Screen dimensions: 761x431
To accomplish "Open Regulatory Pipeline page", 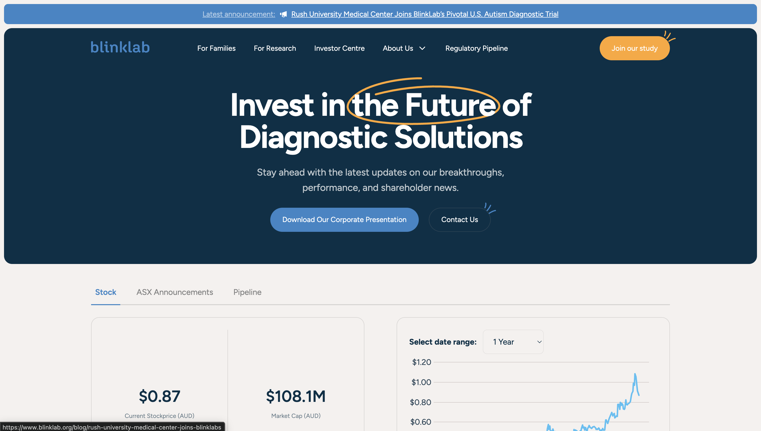I will (x=476, y=48).
